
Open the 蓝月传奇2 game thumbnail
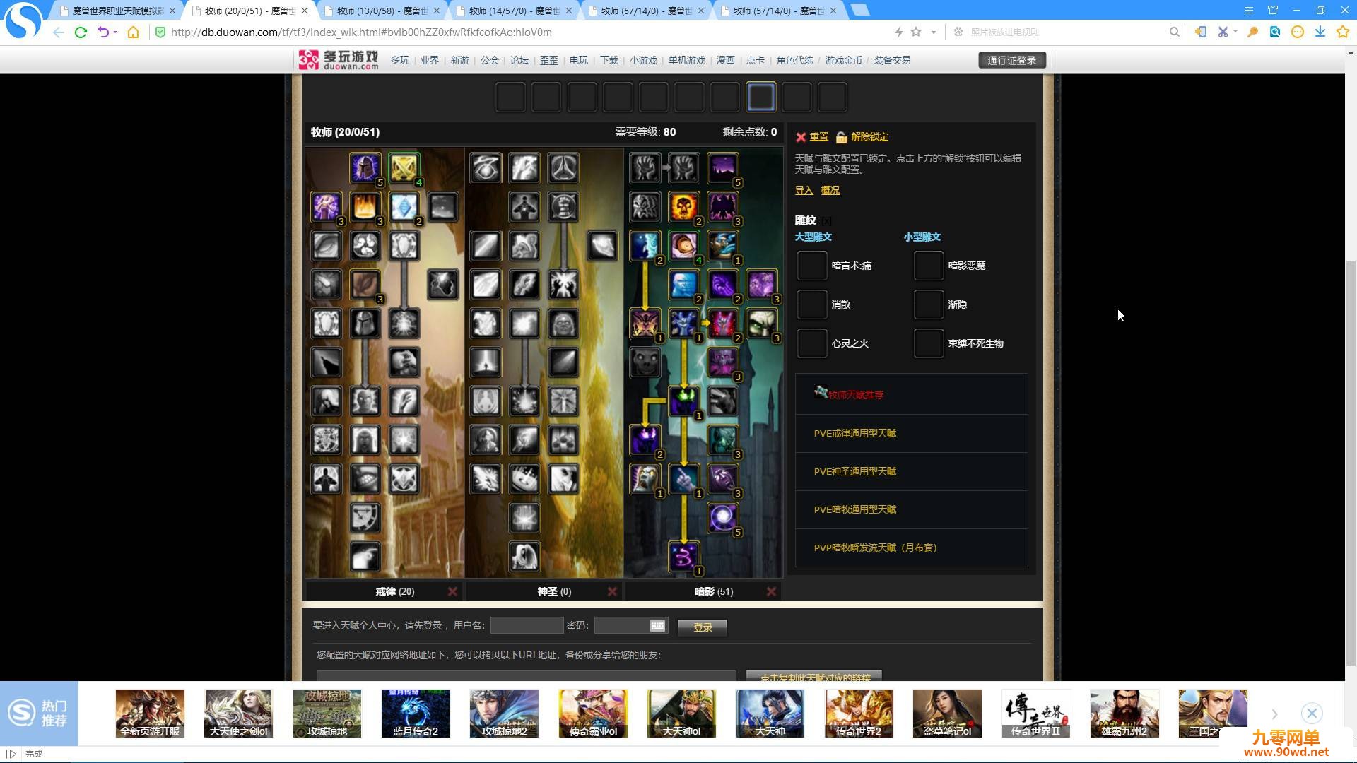(x=416, y=714)
